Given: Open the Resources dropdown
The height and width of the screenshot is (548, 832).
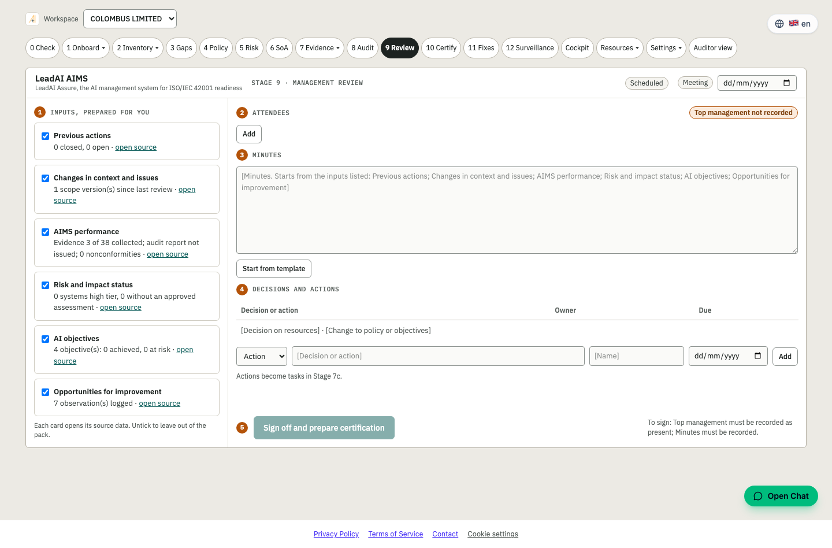Looking at the screenshot, I should point(620,48).
